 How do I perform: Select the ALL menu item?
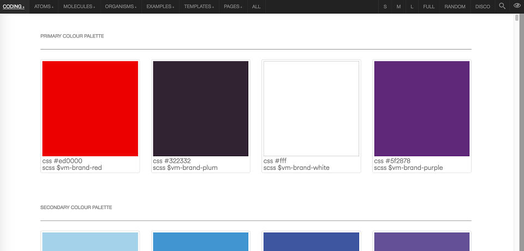point(257,7)
